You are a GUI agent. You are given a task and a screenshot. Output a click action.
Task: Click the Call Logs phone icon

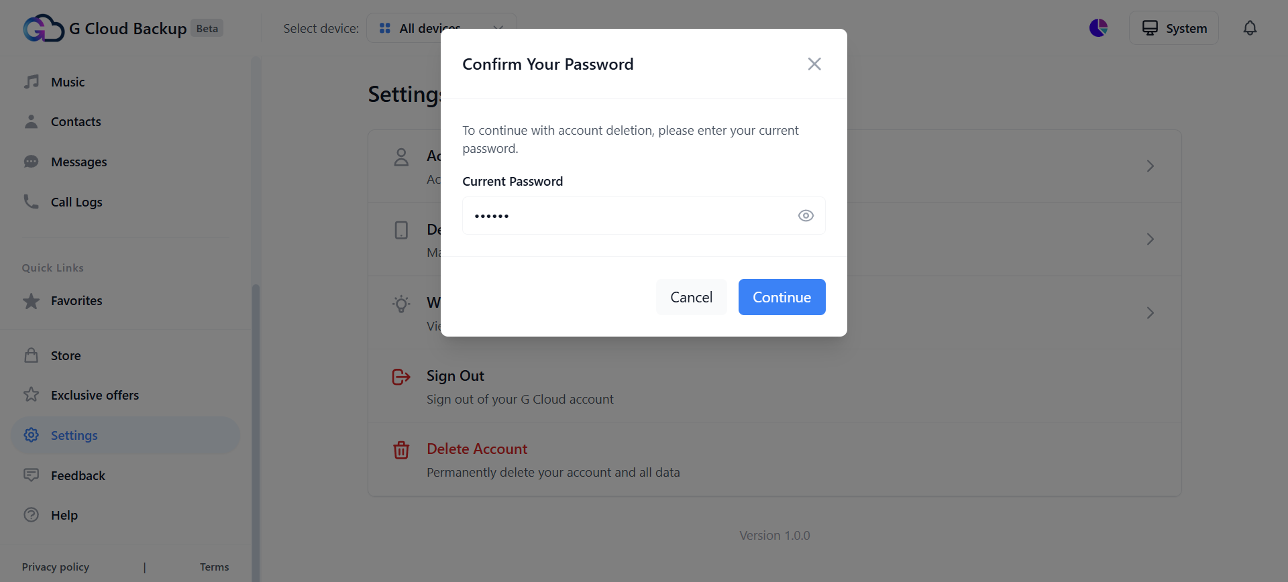32,202
